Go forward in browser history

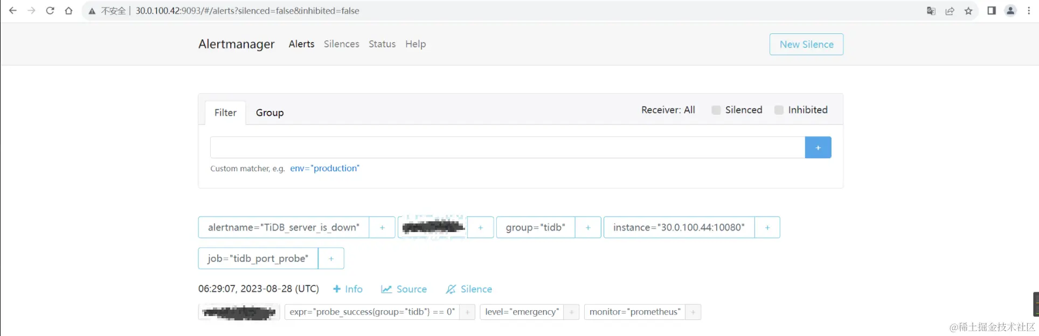click(31, 11)
